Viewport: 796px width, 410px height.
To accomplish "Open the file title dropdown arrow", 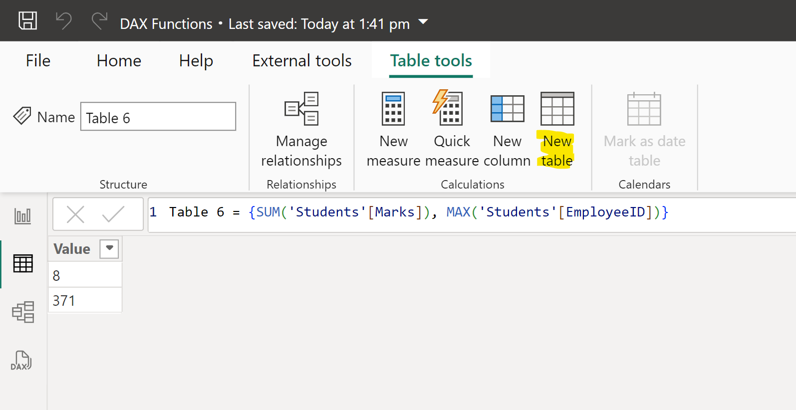I will 423,22.
